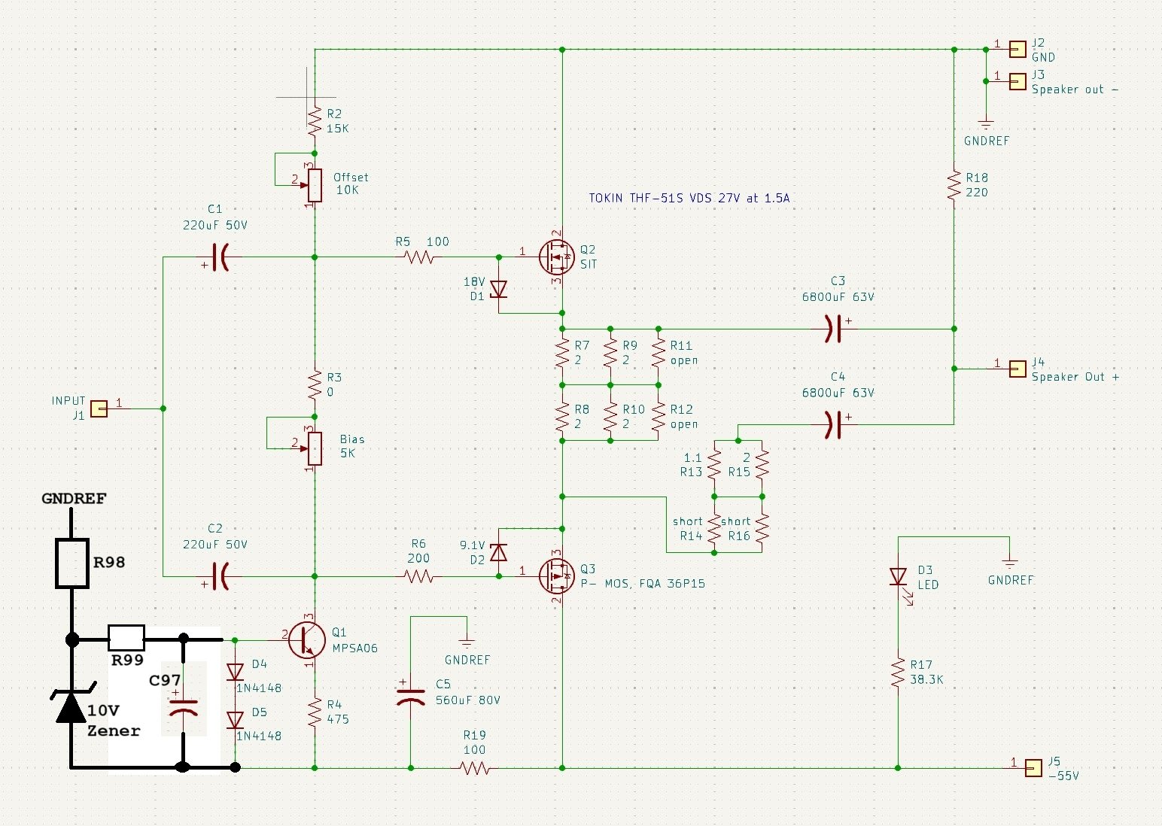Select the R4 475 resistor symbol

click(315, 712)
